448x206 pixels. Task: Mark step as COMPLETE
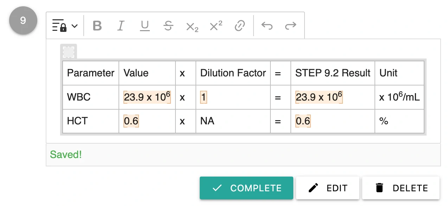247,188
